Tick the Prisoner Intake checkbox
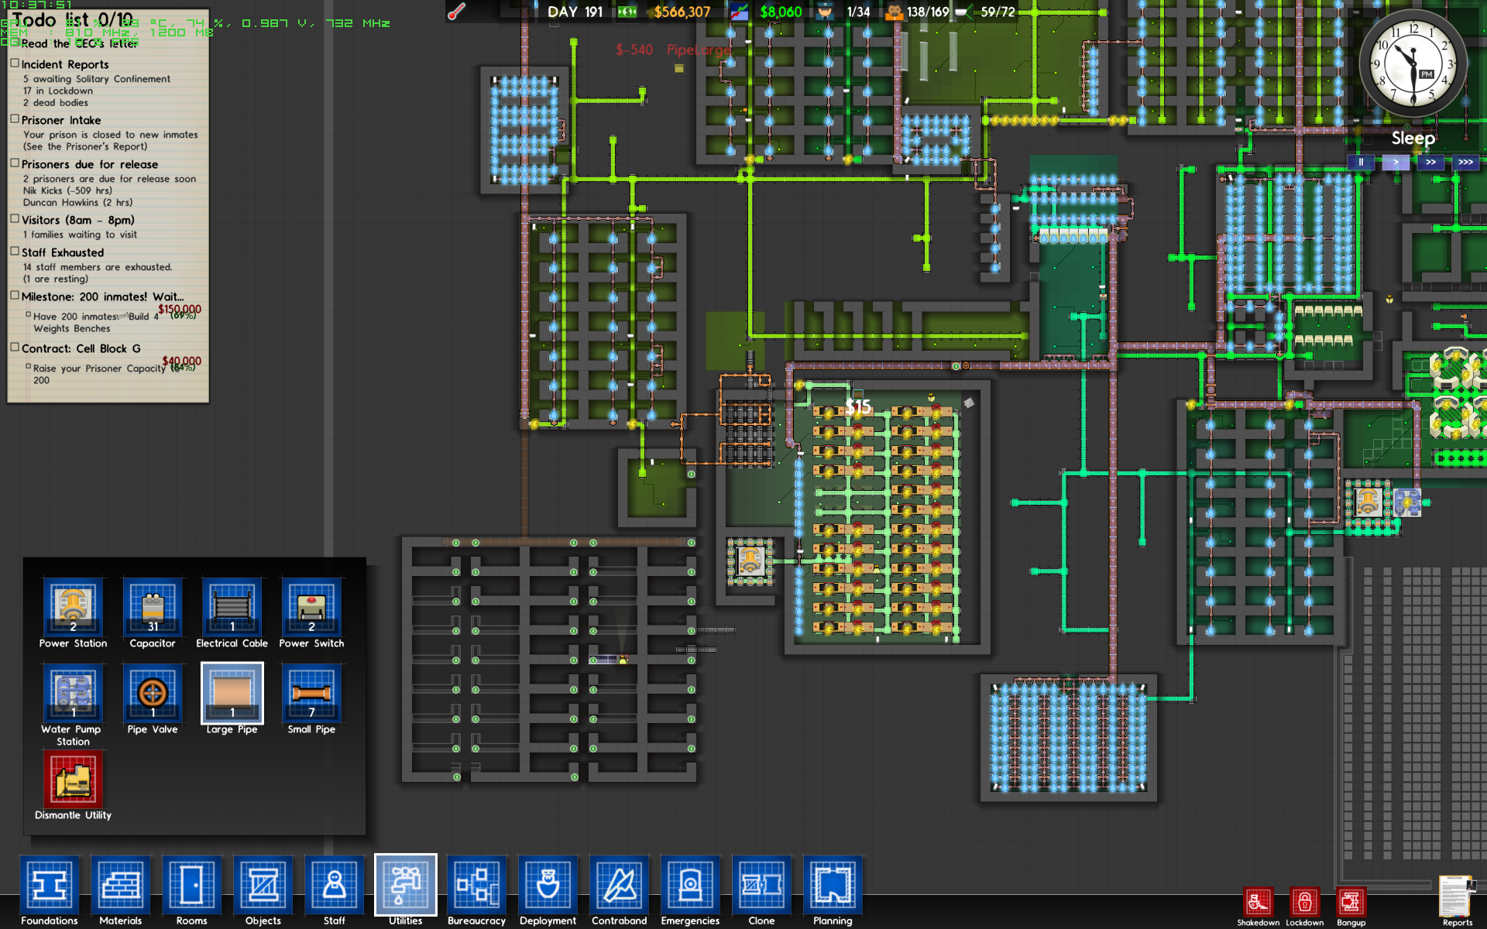This screenshot has height=929, width=1487. (x=15, y=118)
